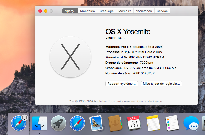Viewport: 205px width, 135px height.
Task: Switch to the Aperçu tab
Action: point(70,11)
